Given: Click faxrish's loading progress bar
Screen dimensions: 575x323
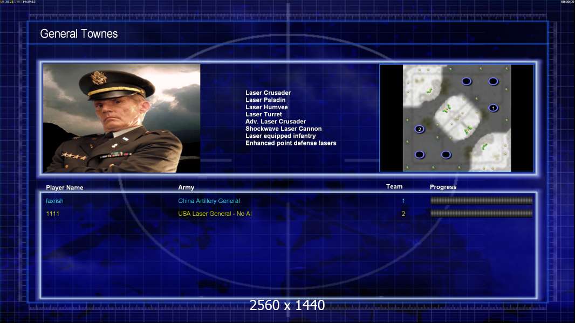Looking at the screenshot, I should tap(481, 200).
